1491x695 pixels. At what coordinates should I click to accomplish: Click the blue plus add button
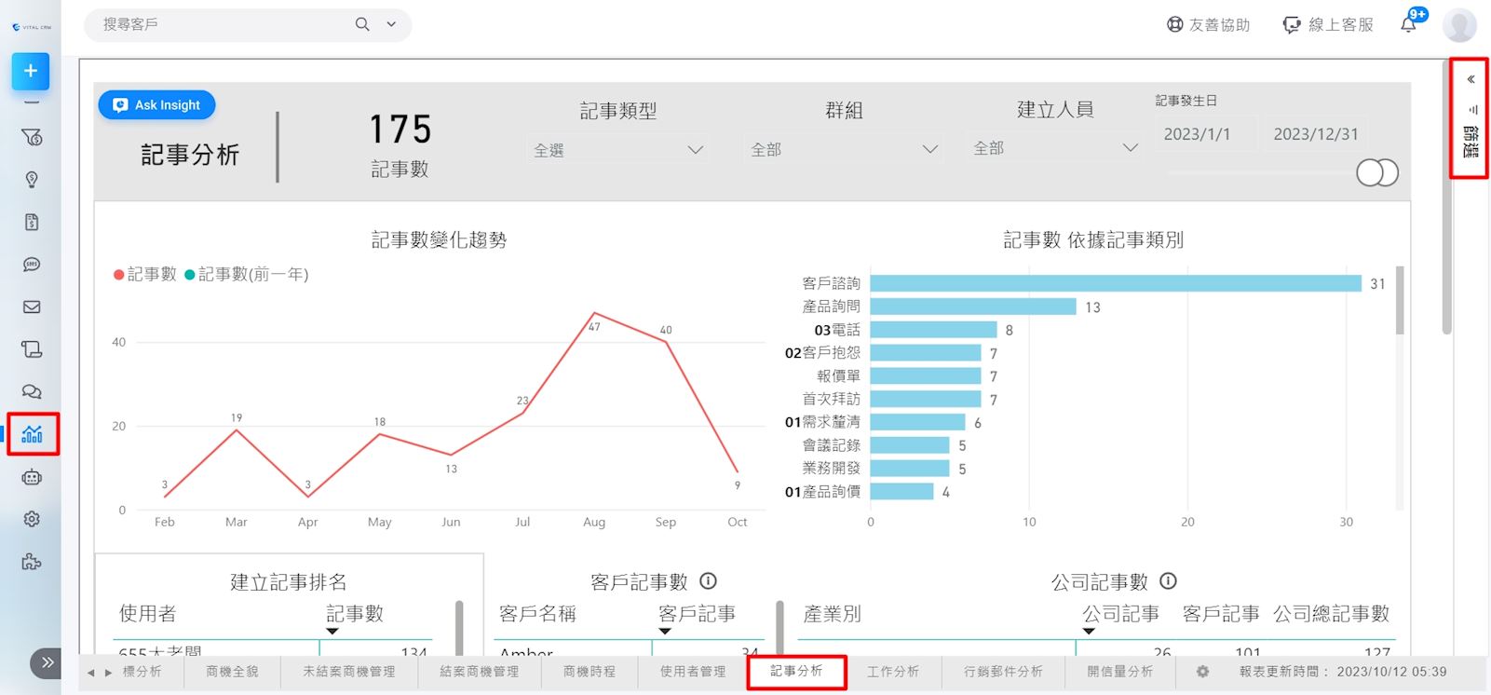click(x=31, y=71)
